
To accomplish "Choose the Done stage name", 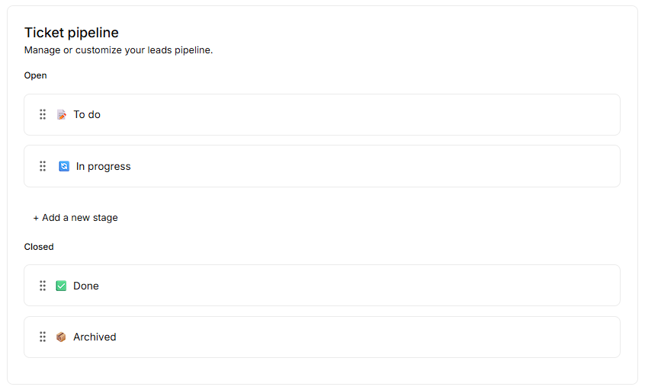I will 86,286.
